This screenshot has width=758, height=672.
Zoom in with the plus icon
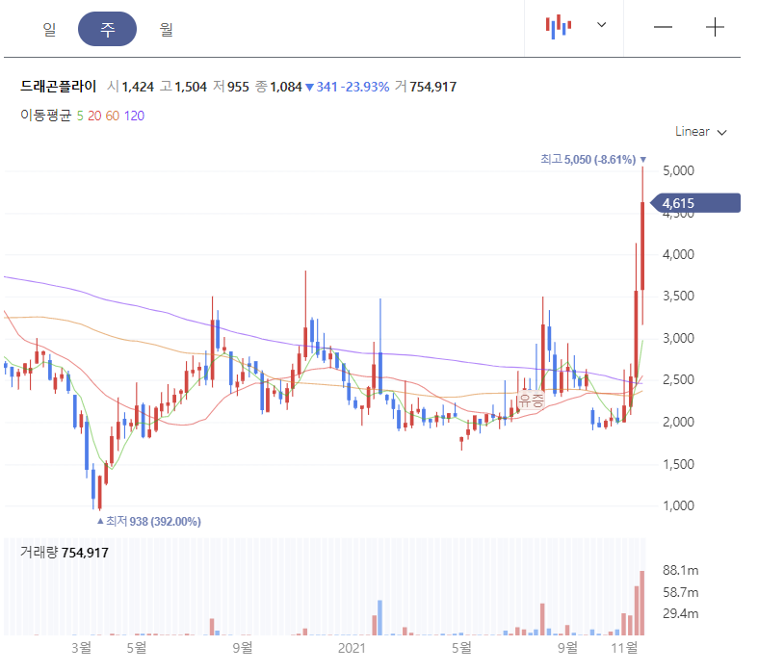[x=715, y=27]
